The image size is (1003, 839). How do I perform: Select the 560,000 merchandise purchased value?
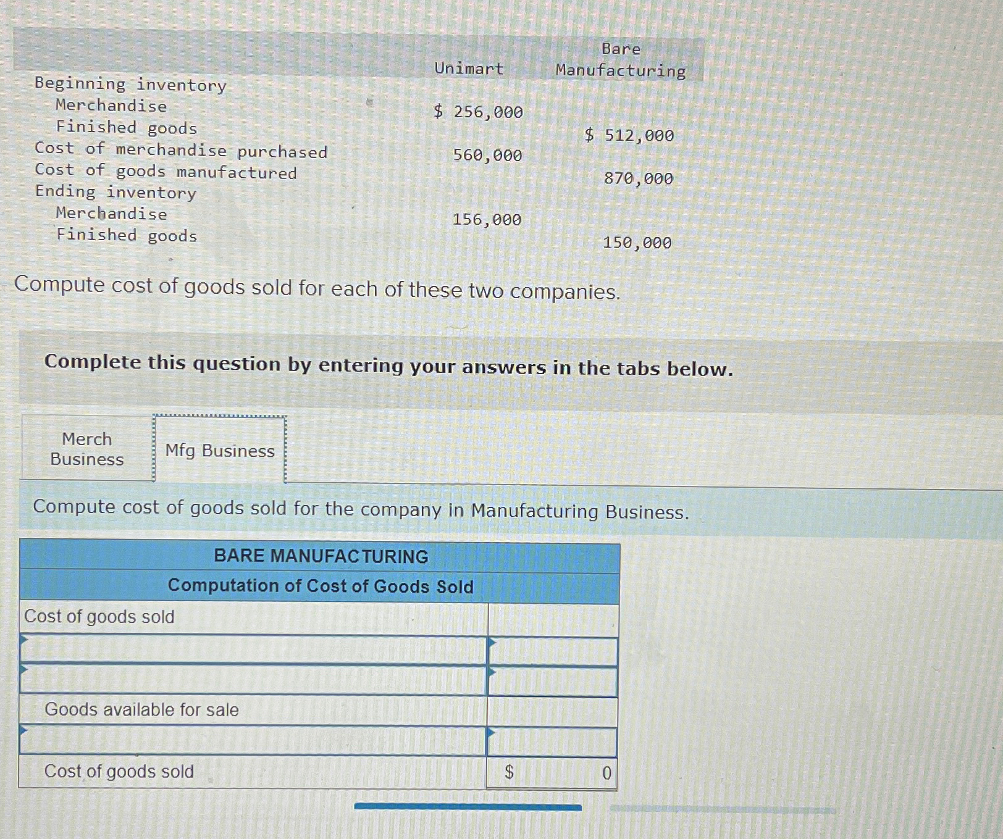tap(488, 155)
